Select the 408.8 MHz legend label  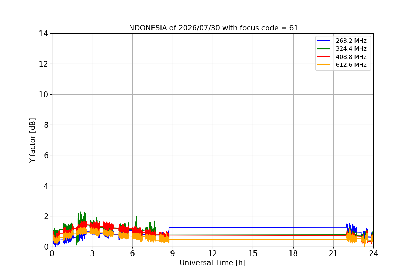click(351, 57)
